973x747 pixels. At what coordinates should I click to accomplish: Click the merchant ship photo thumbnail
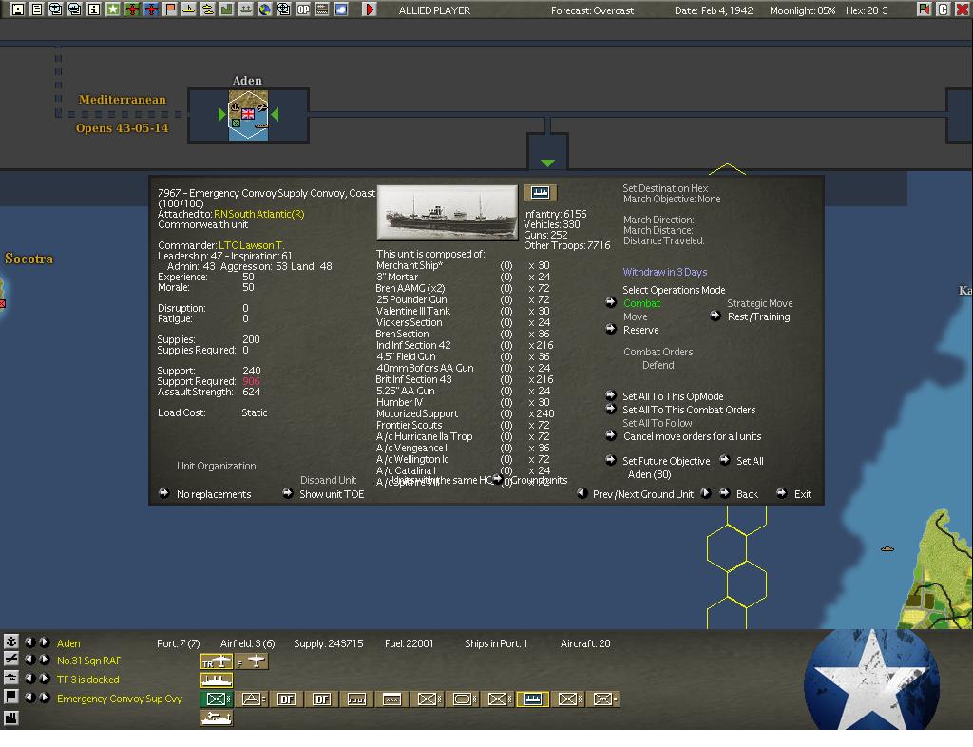(x=447, y=213)
